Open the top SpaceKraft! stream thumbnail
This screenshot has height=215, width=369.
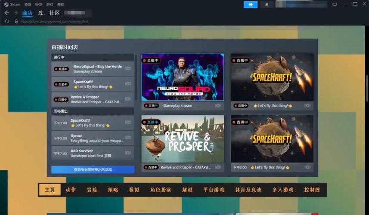coord(272,77)
